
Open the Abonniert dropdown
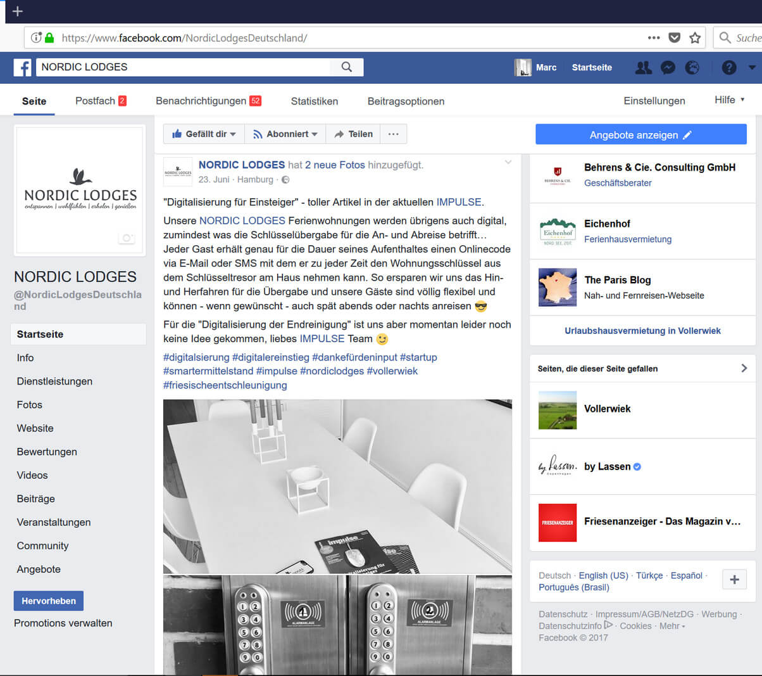[285, 134]
